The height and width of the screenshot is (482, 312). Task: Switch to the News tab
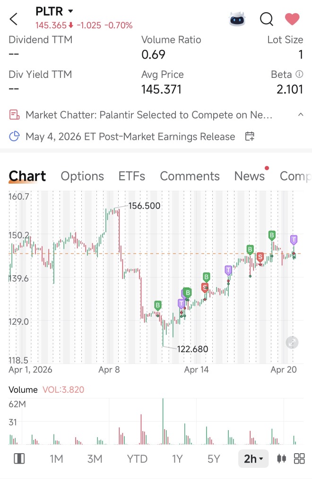[249, 176]
